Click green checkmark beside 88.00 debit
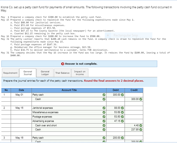This screenshot has height=143, width=177. [122, 108]
